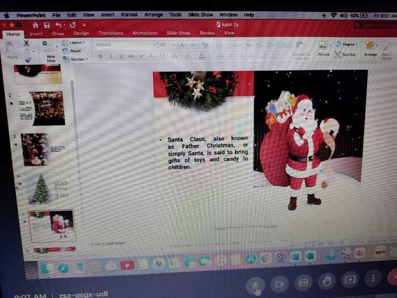Open the Format menu in the menu bar

tap(129, 15)
